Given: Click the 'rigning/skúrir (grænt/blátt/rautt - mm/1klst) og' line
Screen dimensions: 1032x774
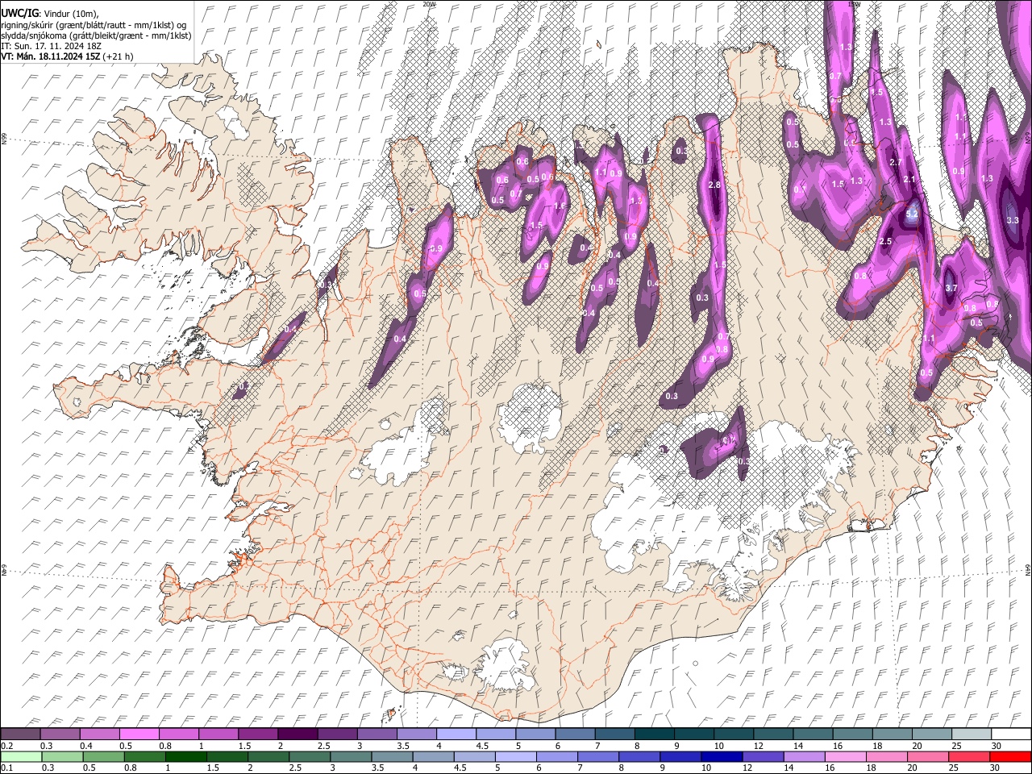Looking at the screenshot, I should [x=94, y=25].
